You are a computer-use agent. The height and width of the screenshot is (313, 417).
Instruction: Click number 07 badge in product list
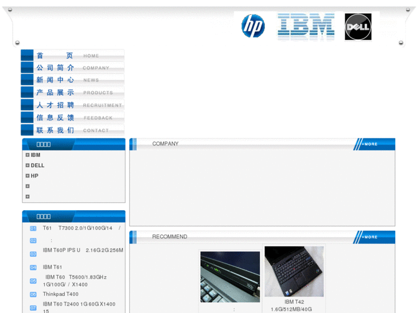tap(33, 308)
